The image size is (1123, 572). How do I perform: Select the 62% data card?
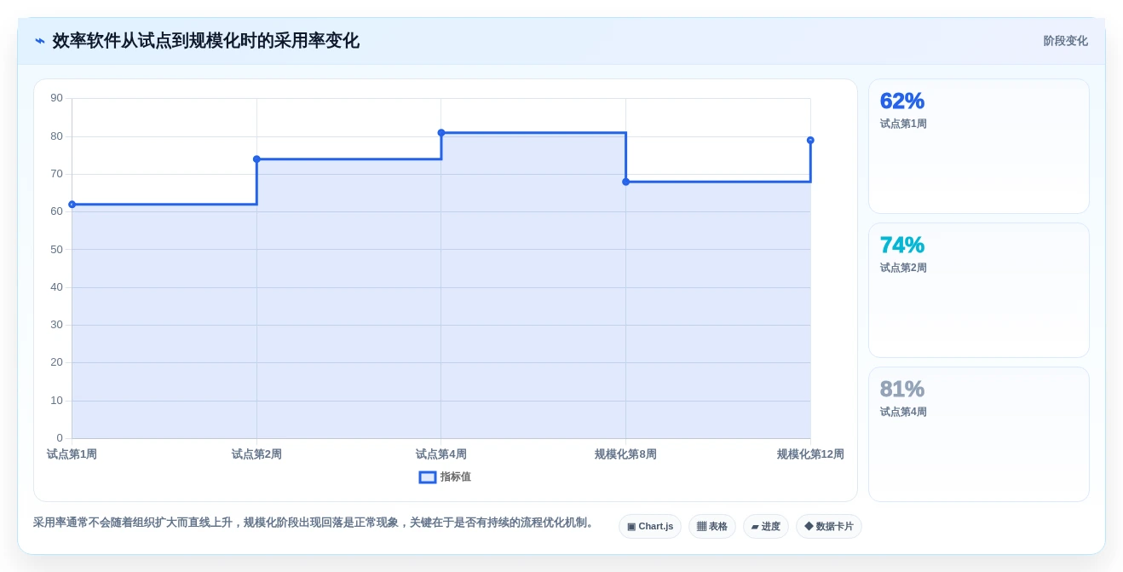(x=979, y=146)
